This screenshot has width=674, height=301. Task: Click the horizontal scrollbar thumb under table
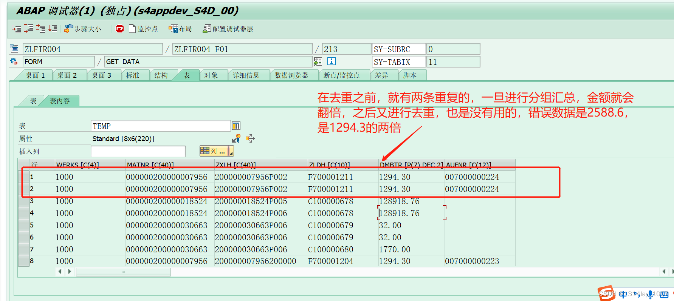(x=123, y=272)
